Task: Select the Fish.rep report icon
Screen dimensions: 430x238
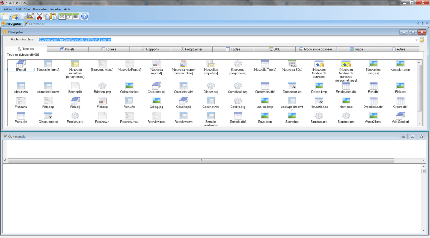Action: 102,101
